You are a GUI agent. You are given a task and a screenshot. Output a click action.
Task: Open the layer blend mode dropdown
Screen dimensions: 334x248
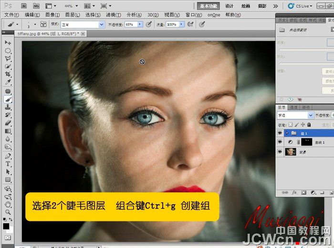[x=295, y=115]
